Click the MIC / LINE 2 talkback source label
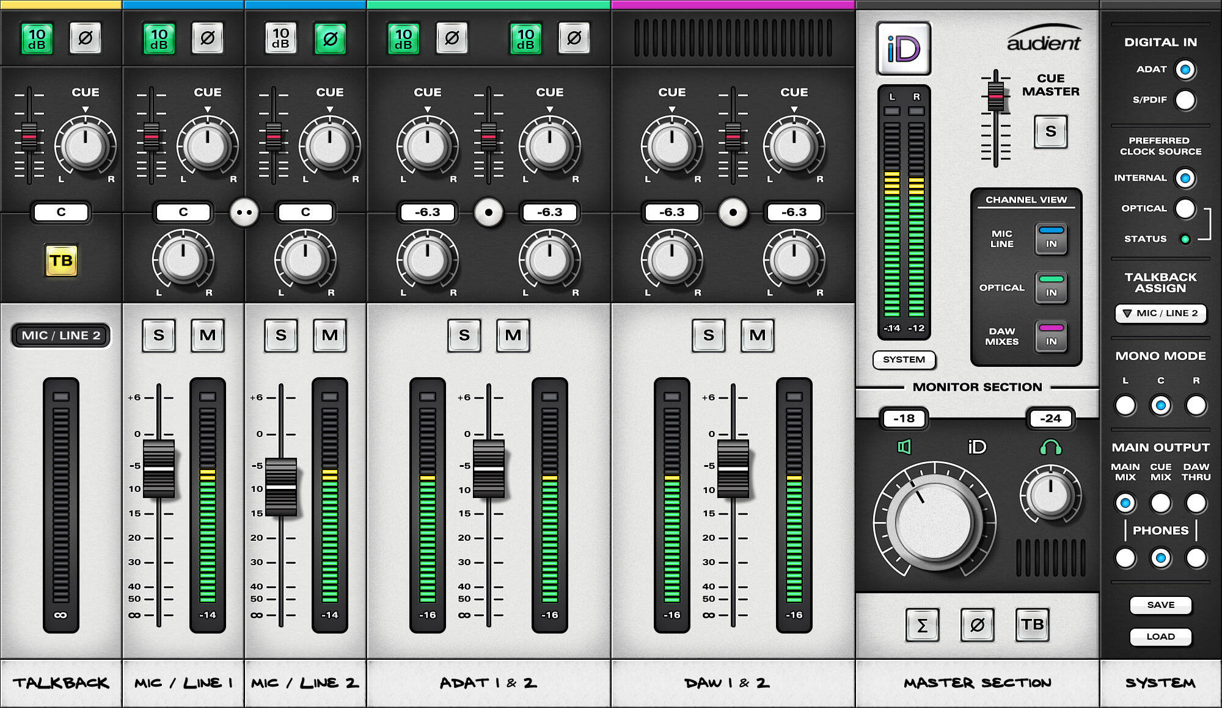The height and width of the screenshot is (708, 1222). click(61, 335)
